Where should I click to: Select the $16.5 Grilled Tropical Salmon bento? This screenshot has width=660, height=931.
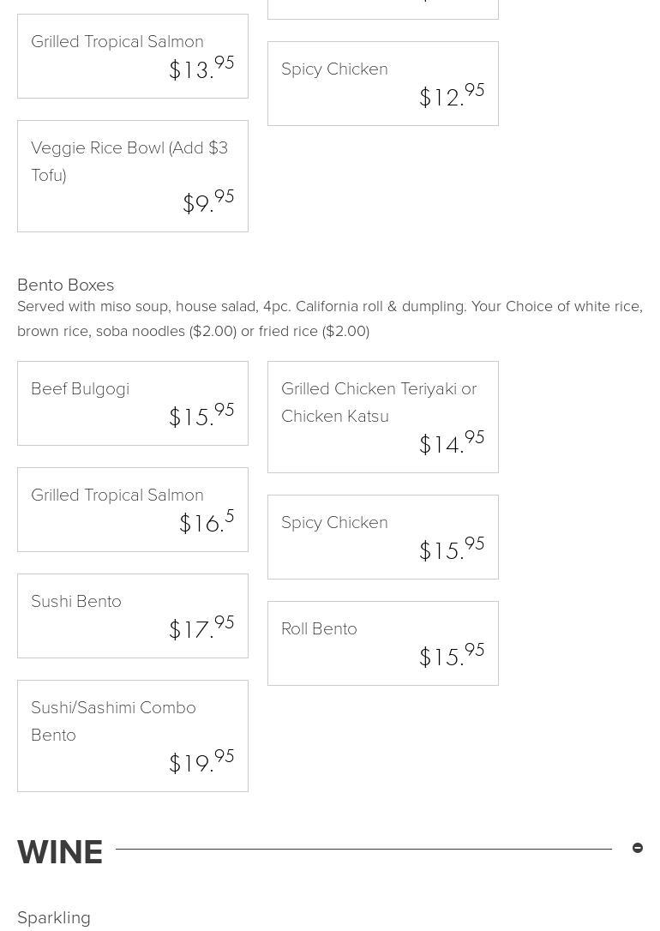tap(133, 509)
